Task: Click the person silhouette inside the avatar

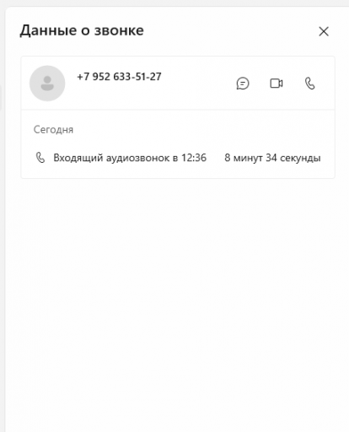Action: click(x=47, y=84)
